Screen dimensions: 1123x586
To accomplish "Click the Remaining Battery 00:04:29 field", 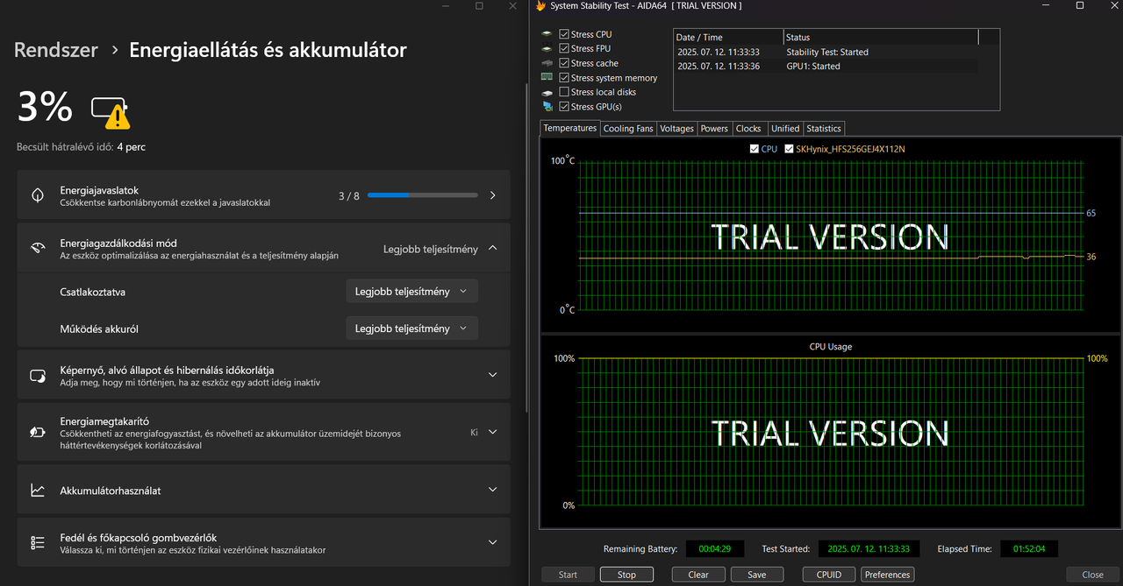I will (714, 549).
